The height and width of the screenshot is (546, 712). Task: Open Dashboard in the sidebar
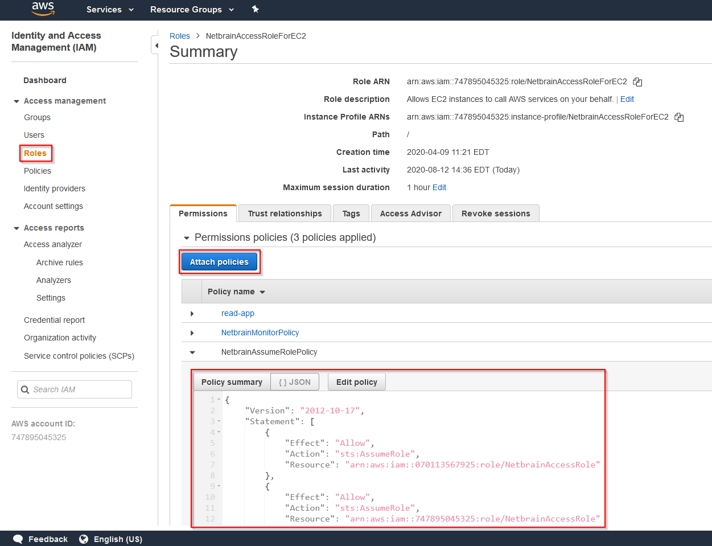[45, 80]
